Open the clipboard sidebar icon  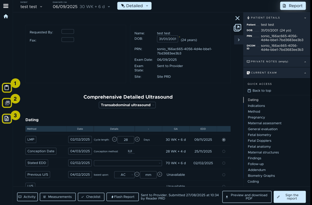(7, 87)
